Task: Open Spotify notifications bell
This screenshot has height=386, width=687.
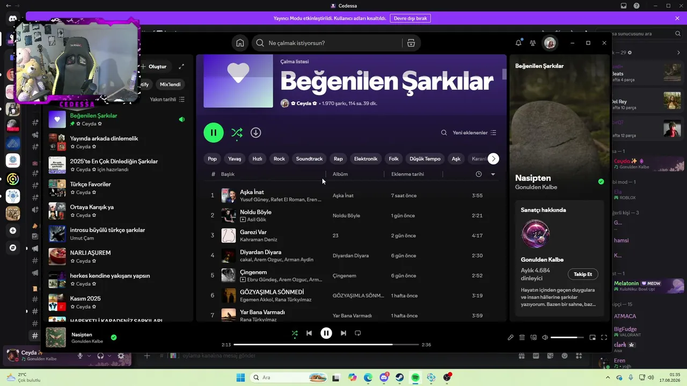Action: click(518, 43)
